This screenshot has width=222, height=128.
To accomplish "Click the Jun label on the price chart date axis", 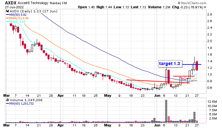I will [x=157, y=95].
